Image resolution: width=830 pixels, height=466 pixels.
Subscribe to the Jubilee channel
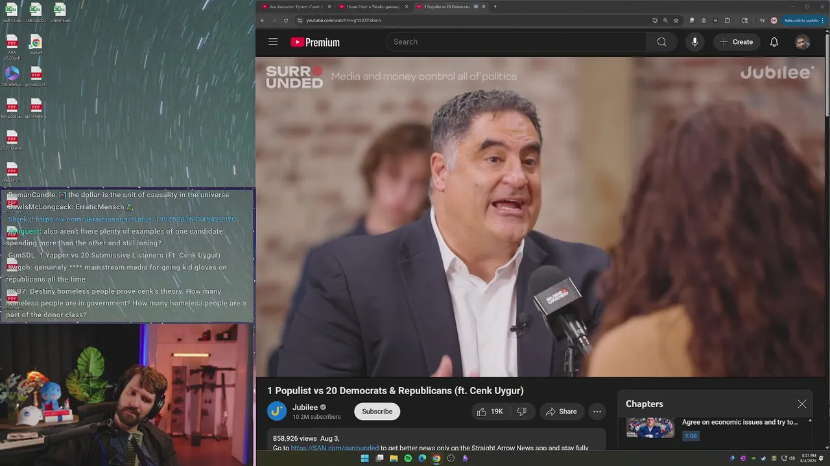377,412
